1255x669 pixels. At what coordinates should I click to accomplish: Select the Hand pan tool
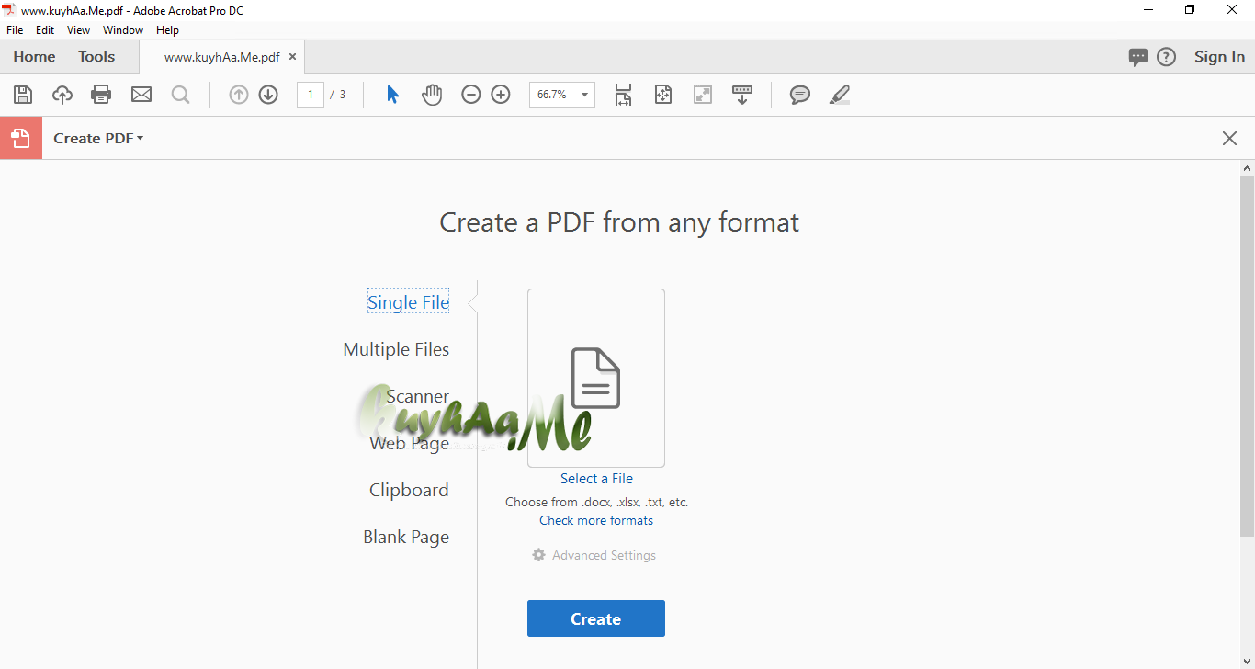point(432,95)
